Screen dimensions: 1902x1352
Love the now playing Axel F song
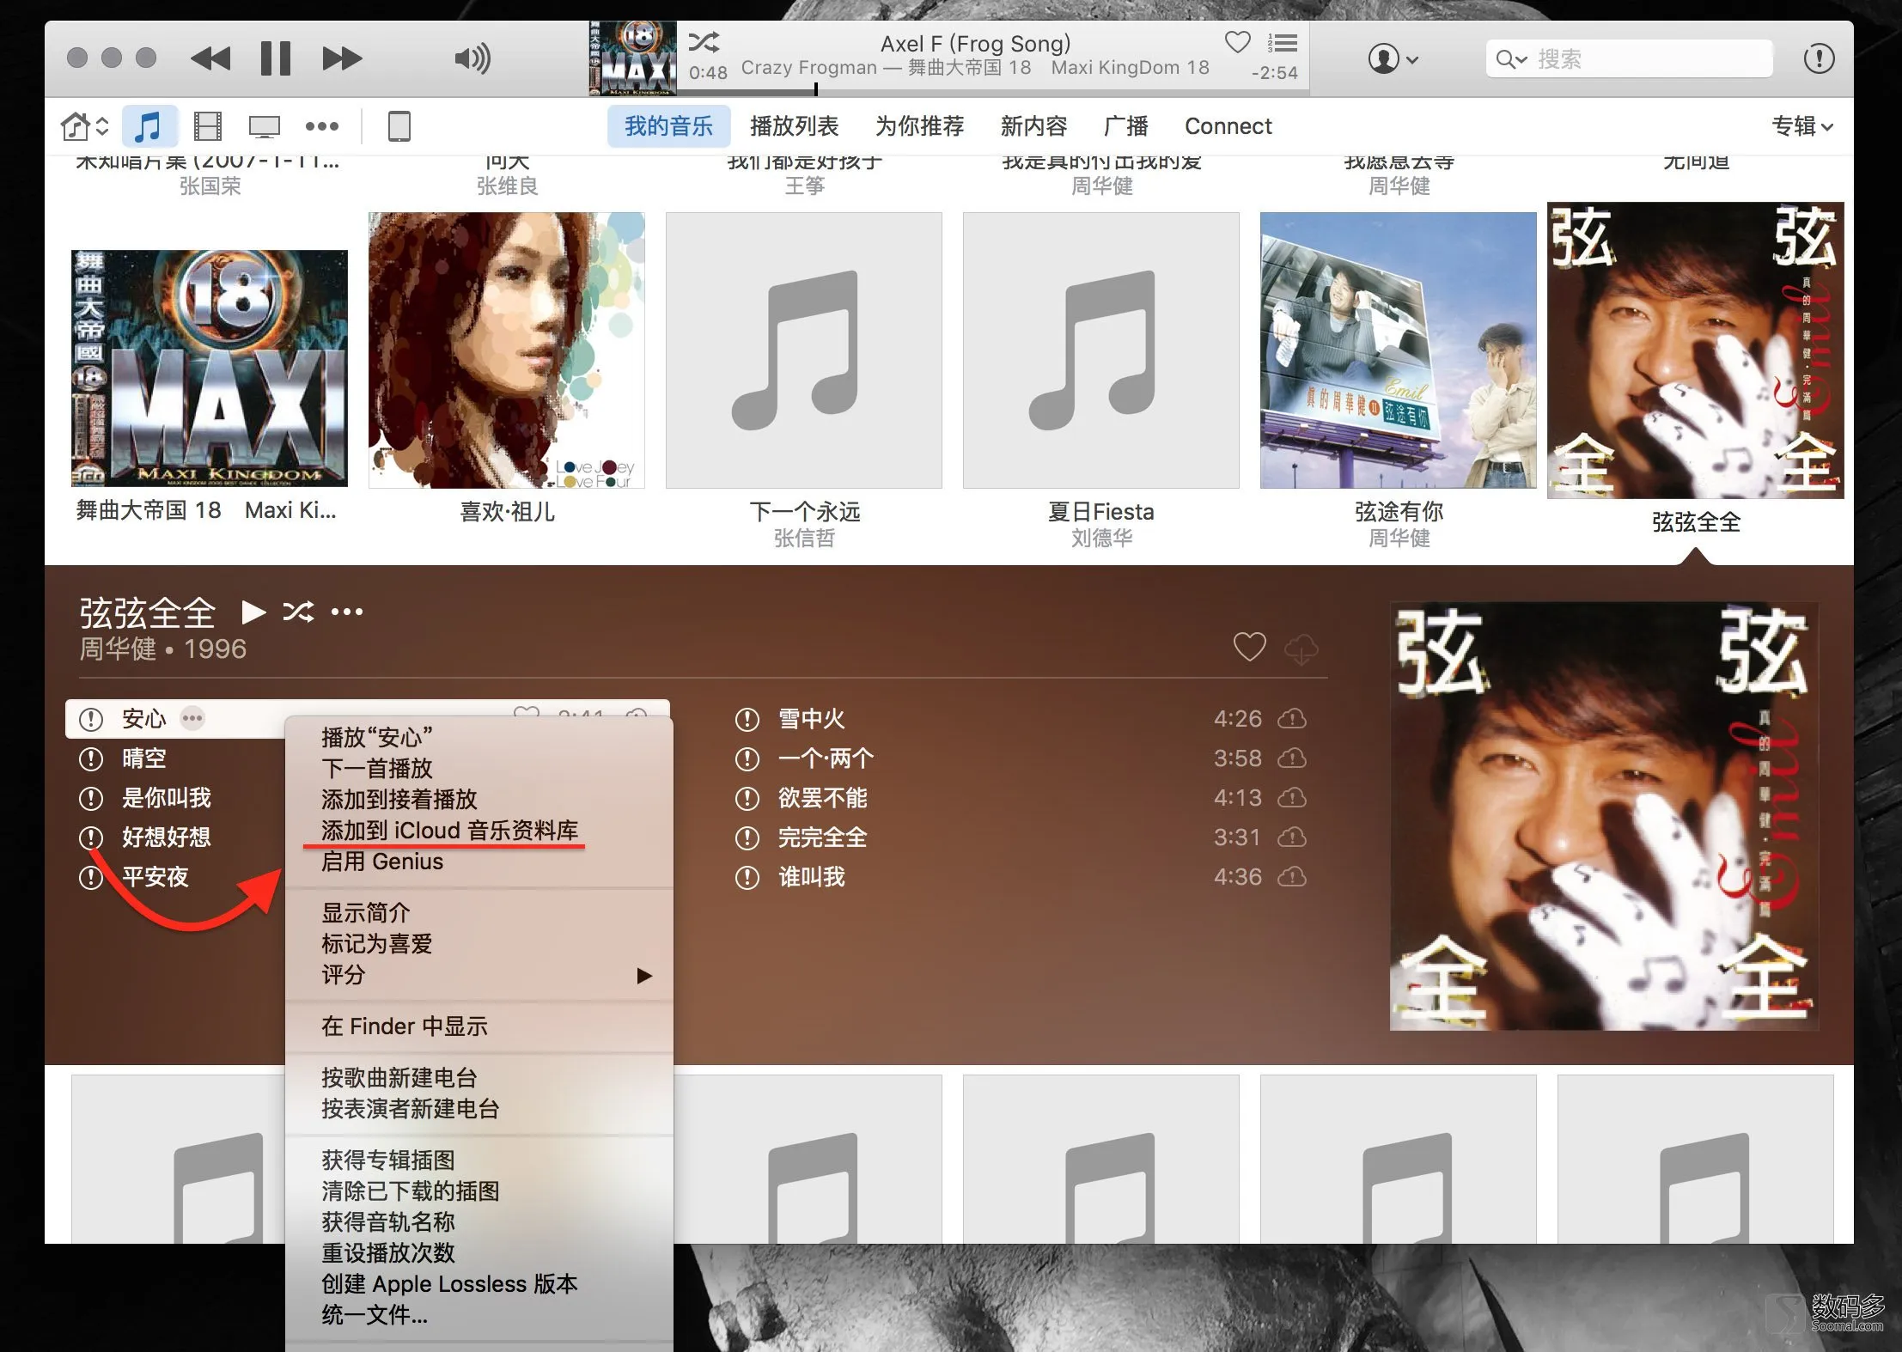click(x=1237, y=42)
